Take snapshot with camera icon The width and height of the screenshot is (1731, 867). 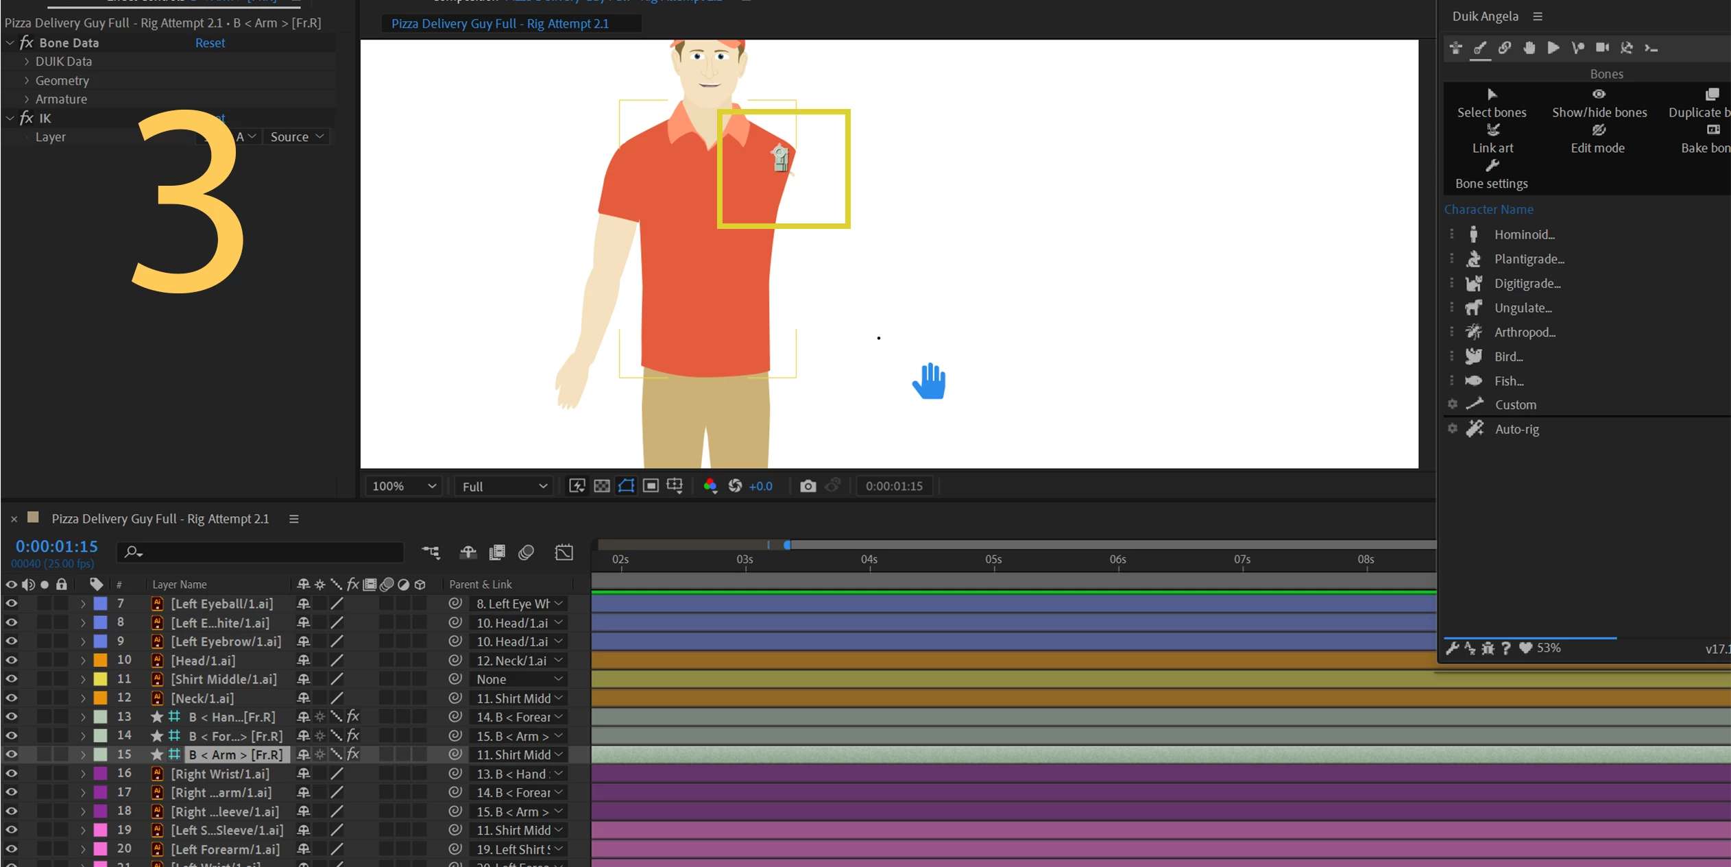point(808,486)
